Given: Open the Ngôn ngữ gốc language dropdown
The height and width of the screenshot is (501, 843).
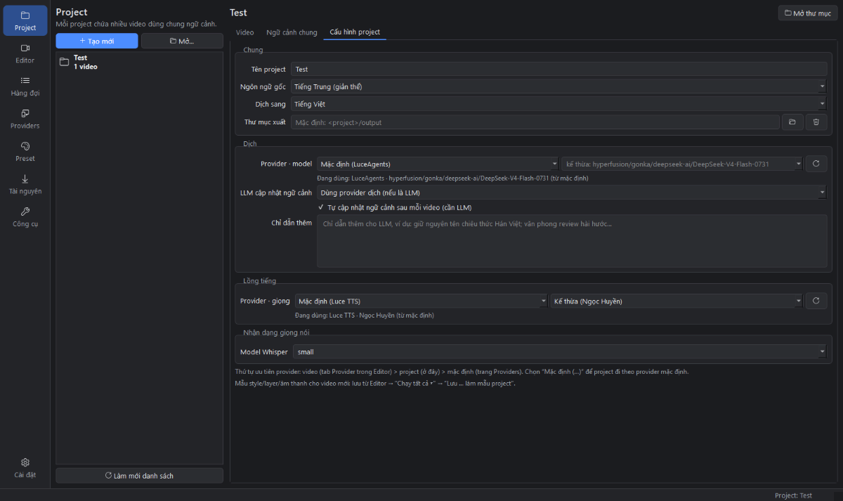Looking at the screenshot, I should pyautogui.click(x=558, y=86).
